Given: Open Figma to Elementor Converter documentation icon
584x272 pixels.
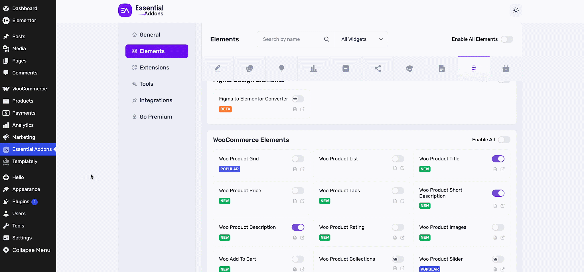Looking at the screenshot, I should [295, 109].
